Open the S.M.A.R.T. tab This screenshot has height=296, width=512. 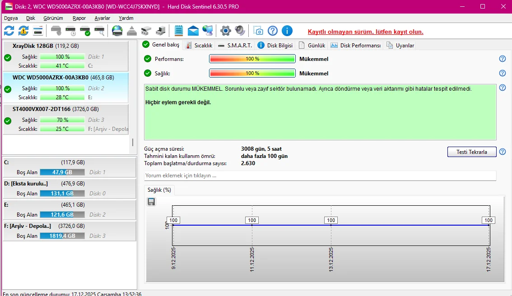(x=235, y=46)
